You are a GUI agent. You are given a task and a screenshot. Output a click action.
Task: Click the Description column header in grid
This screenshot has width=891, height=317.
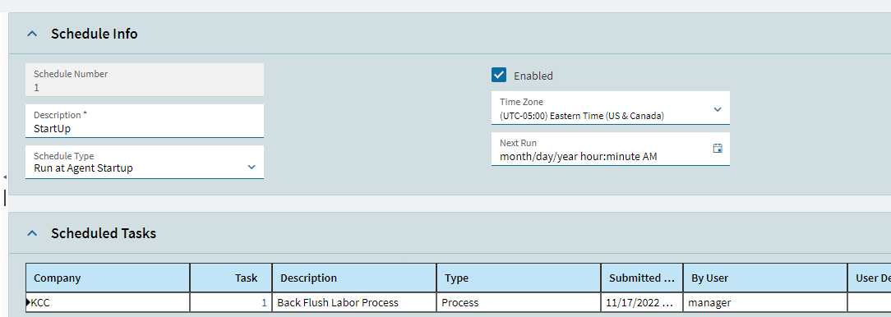click(354, 278)
